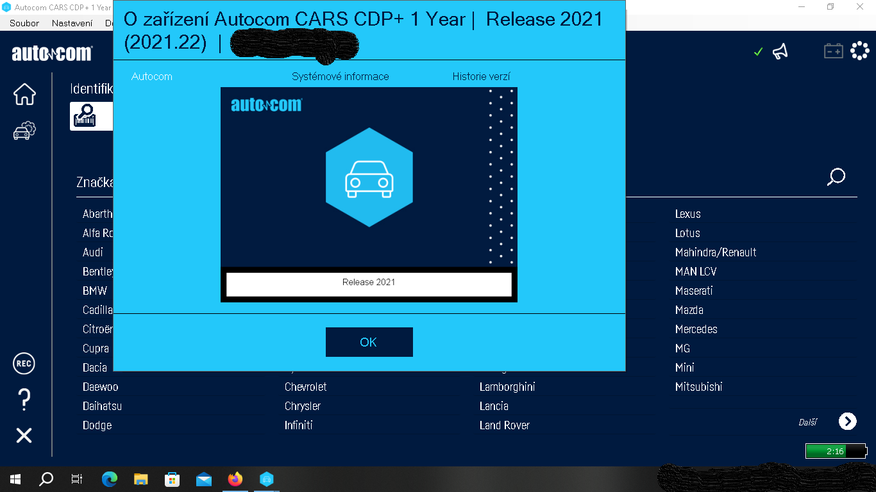Select Audi brand

[x=93, y=252]
